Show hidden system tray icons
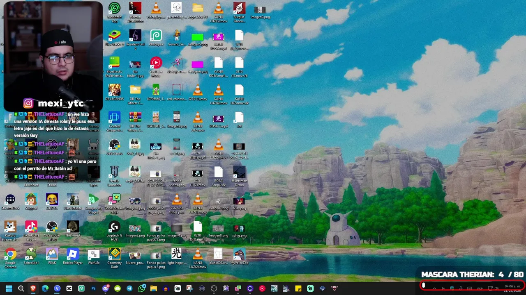526x295 pixels. 434,288
